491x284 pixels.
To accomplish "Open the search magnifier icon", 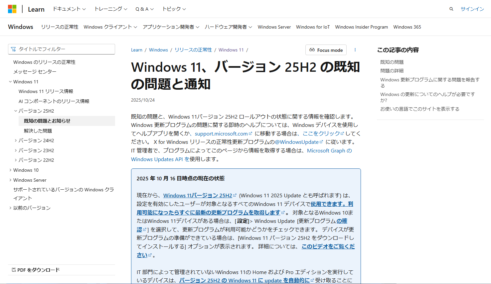I will tap(451, 9).
